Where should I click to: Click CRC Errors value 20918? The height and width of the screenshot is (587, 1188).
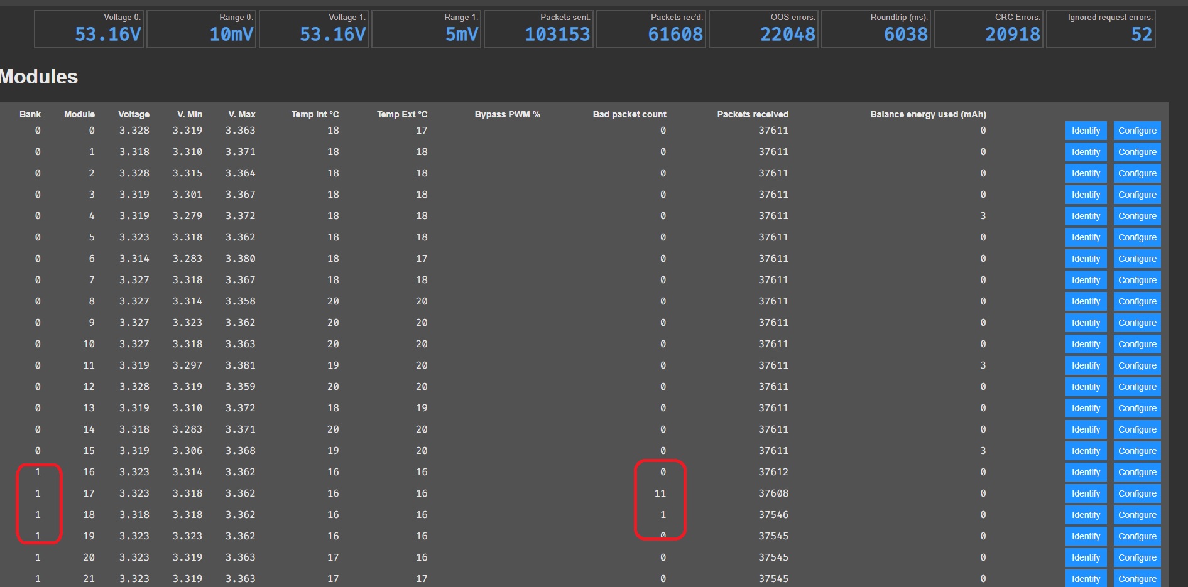[1013, 34]
